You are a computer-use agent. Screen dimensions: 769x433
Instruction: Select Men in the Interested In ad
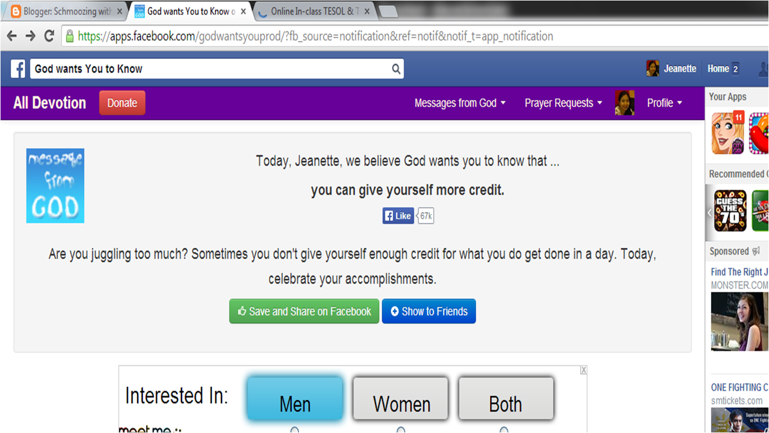(295, 398)
